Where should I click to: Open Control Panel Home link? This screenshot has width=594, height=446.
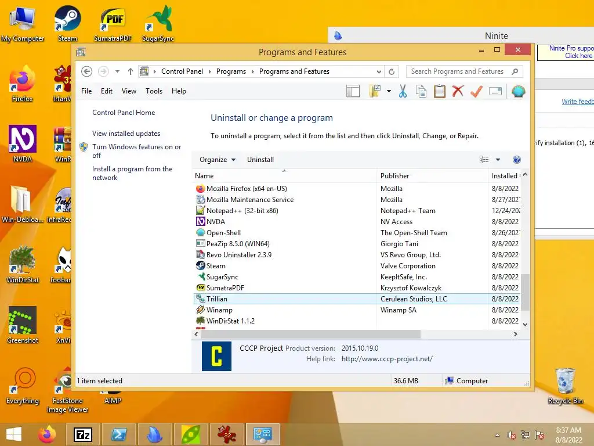(124, 113)
